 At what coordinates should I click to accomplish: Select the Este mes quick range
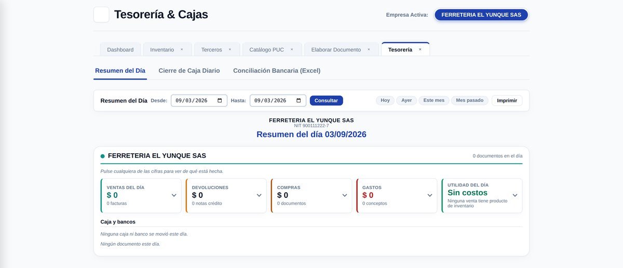(434, 100)
